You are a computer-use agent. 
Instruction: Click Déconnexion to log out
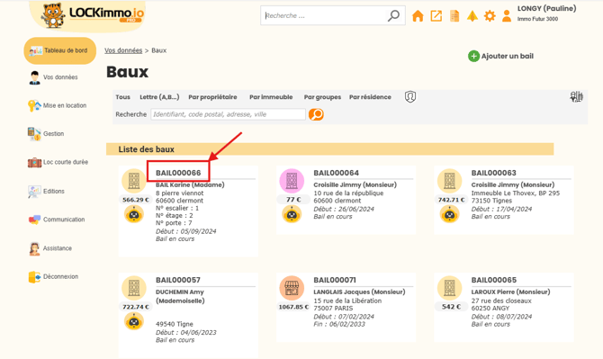[x=53, y=277]
